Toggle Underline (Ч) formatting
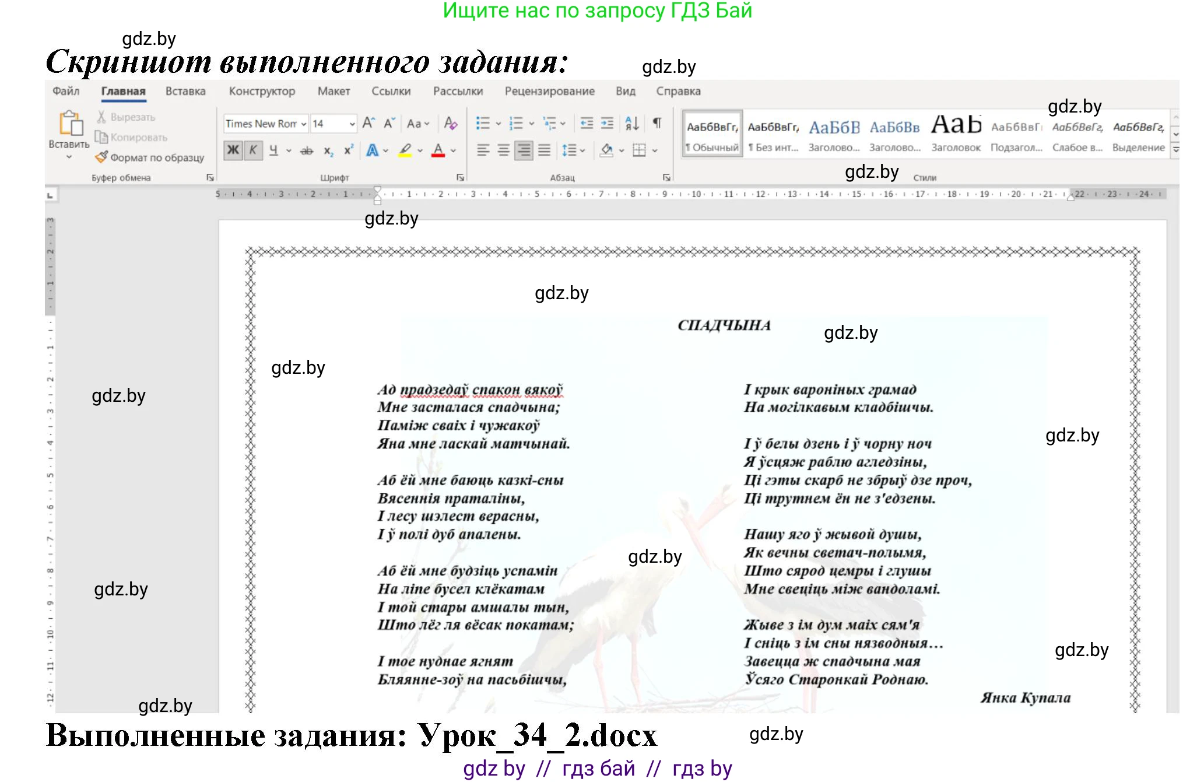This screenshot has width=1197, height=782. [x=273, y=150]
